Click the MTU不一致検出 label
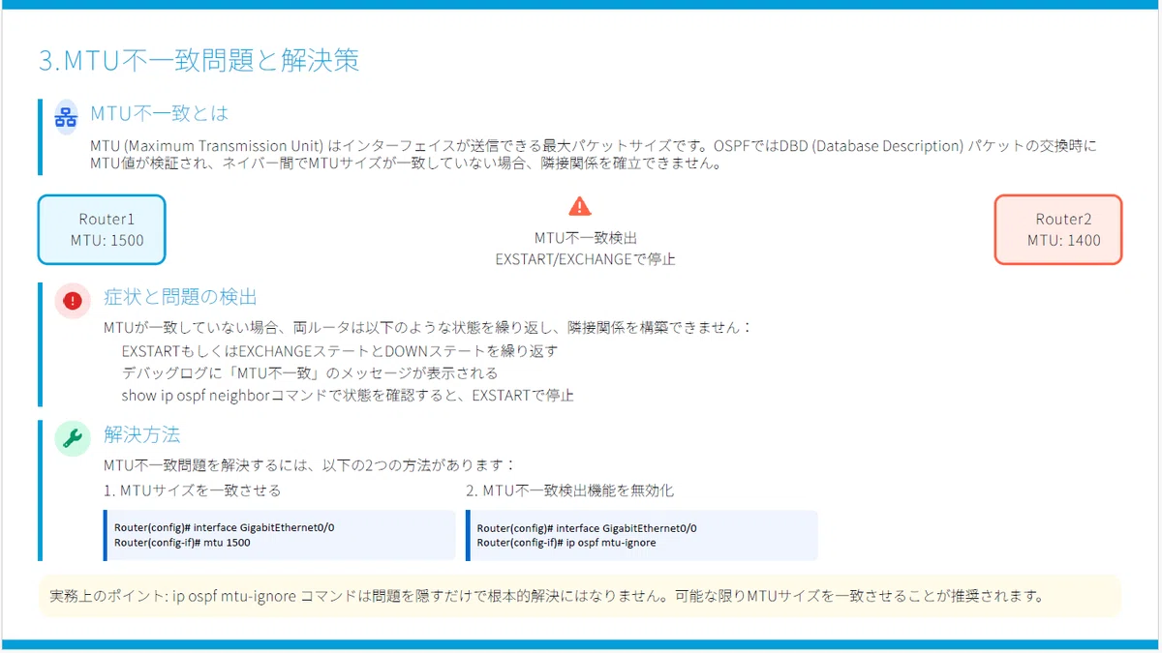The width and height of the screenshot is (1162, 653). click(x=586, y=238)
